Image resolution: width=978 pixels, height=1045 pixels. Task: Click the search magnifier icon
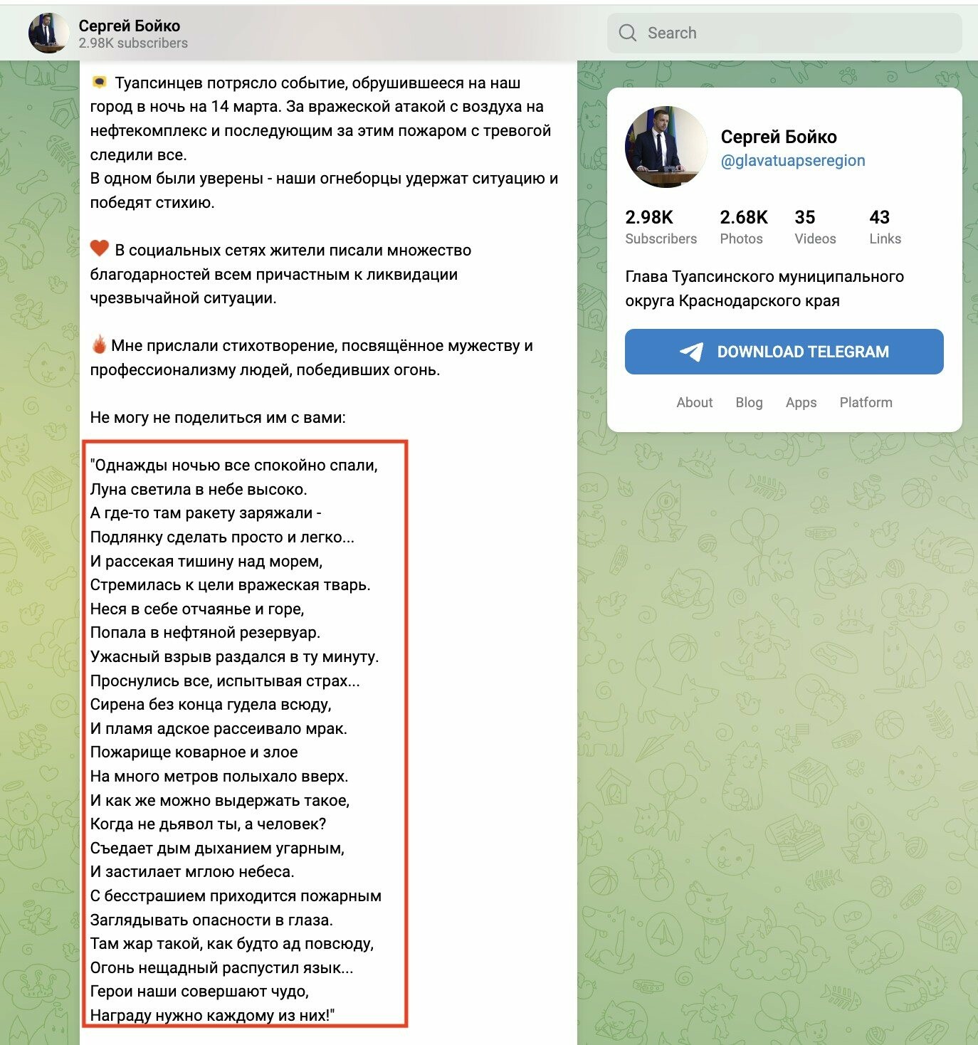[x=627, y=33]
